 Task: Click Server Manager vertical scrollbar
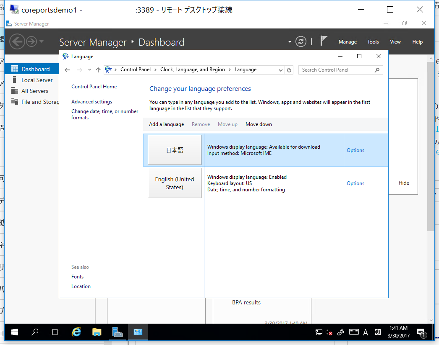(431, 146)
